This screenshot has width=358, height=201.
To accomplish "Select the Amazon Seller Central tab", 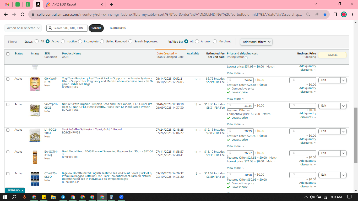I will click(38, 4).
